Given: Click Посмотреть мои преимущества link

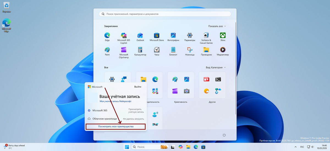Looking at the screenshot, I should tap(116, 127).
